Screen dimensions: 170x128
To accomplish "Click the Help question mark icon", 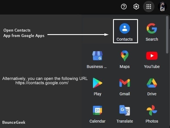I will tap(124, 7).
